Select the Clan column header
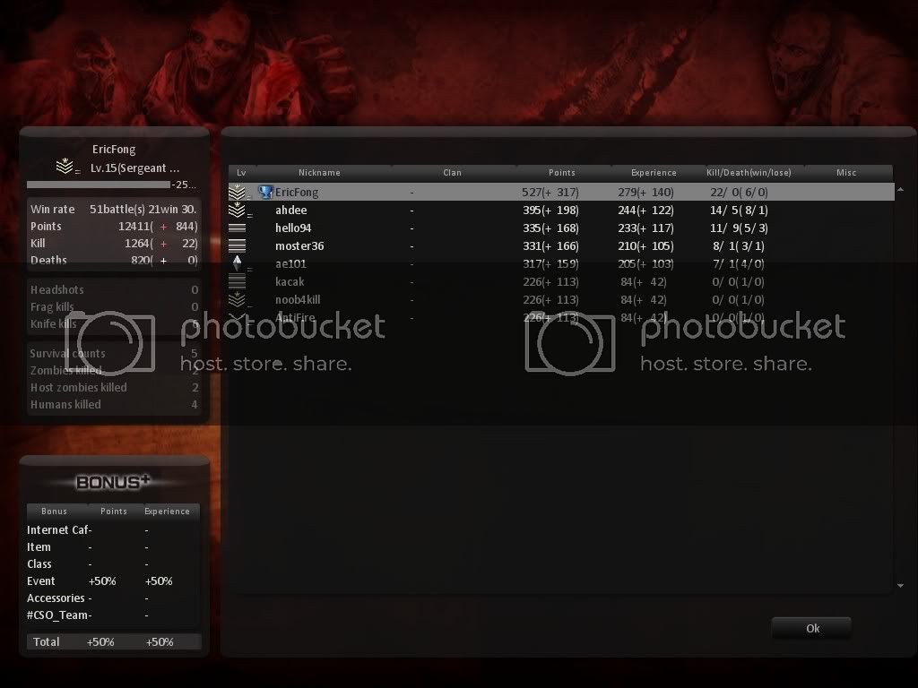Viewport: 918px width, 688px height. (452, 173)
